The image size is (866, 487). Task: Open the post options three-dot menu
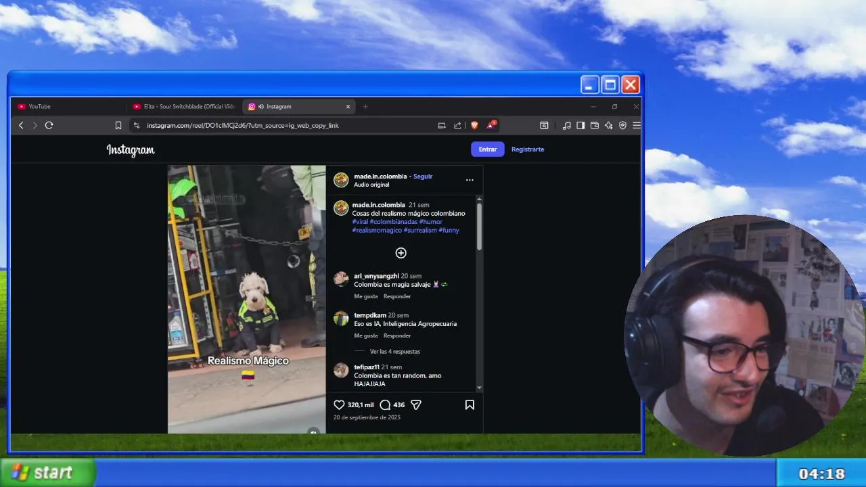click(470, 180)
